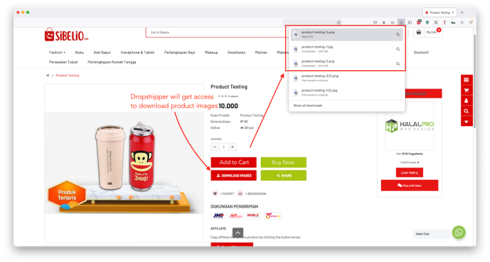Click Show all downloads
The image size is (490, 262).
click(x=308, y=105)
